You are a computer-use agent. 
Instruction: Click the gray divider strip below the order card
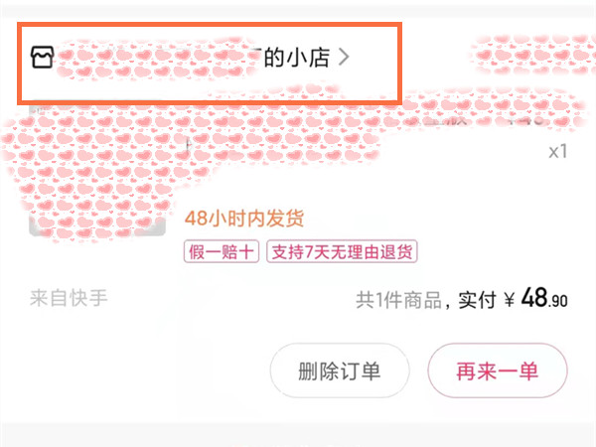pos(298,434)
